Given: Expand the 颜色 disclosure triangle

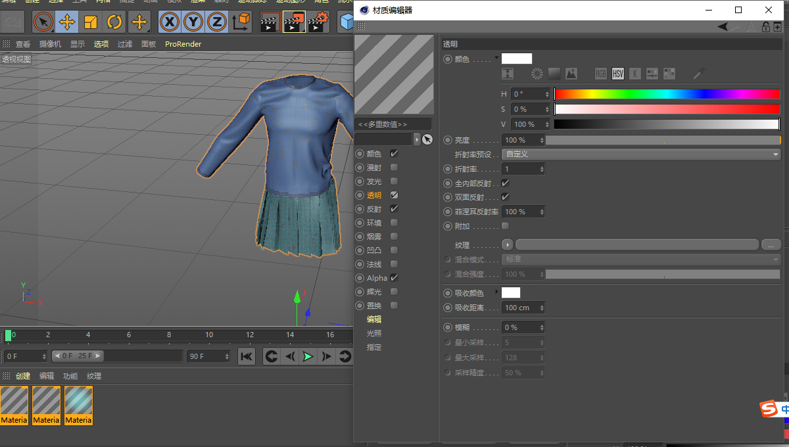Looking at the screenshot, I should pos(497,57).
